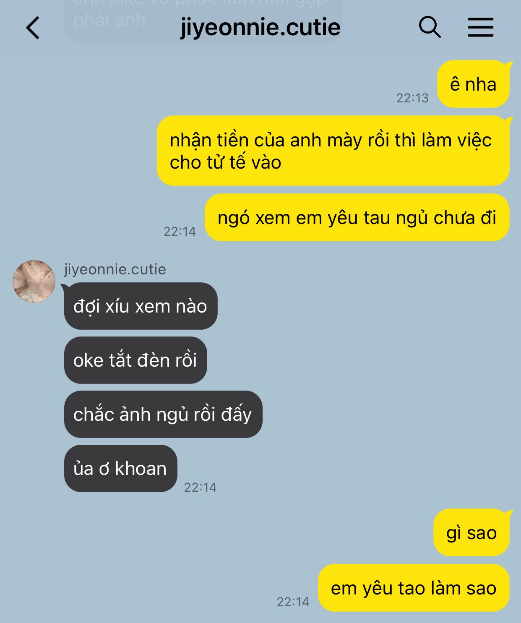Open the hamburger menu icon
This screenshot has height=623, width=521.
pyautogui.click(x=481, y=27)
